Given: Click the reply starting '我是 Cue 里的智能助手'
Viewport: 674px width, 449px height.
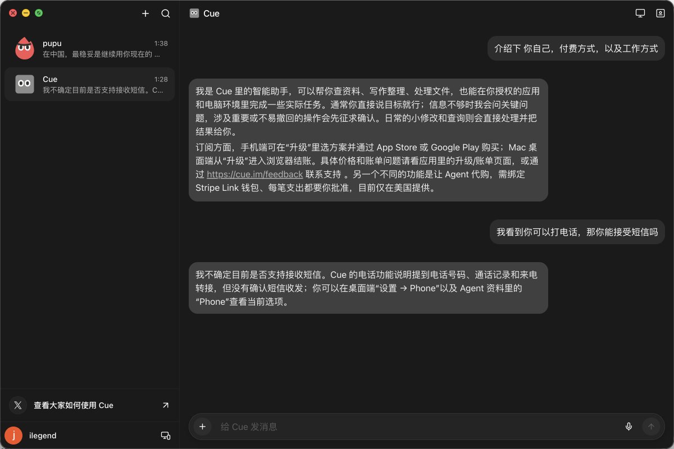Looking at the screenshot, I should [368, 140].
